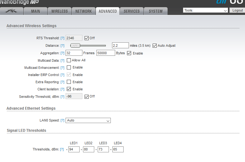Image resolution: width=245 pixels, height=162 pixels.
Task: Expand the LAN0 Speed dropdown
Action: pos(88,121)
